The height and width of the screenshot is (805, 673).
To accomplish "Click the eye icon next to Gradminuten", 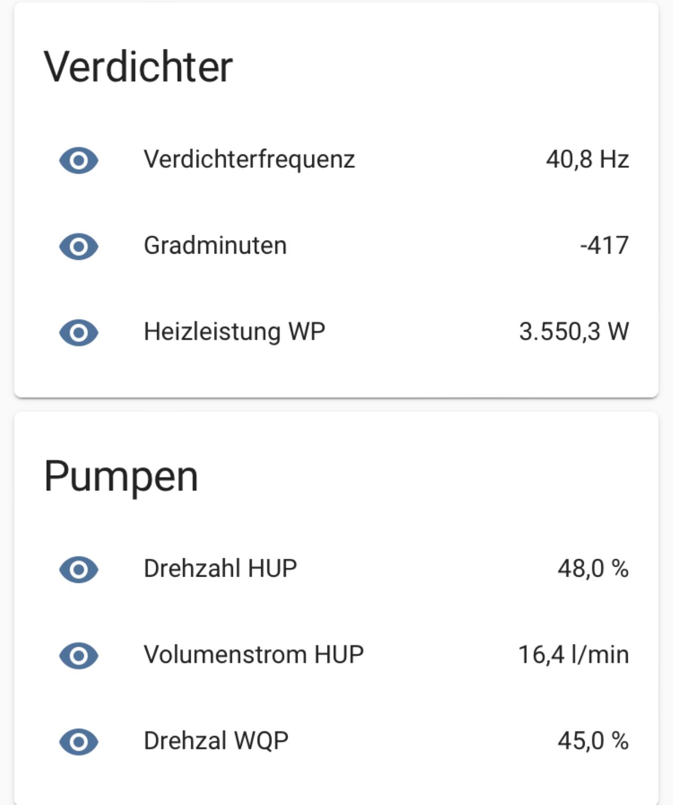I will pyautogui.click(x=79, y=246).
